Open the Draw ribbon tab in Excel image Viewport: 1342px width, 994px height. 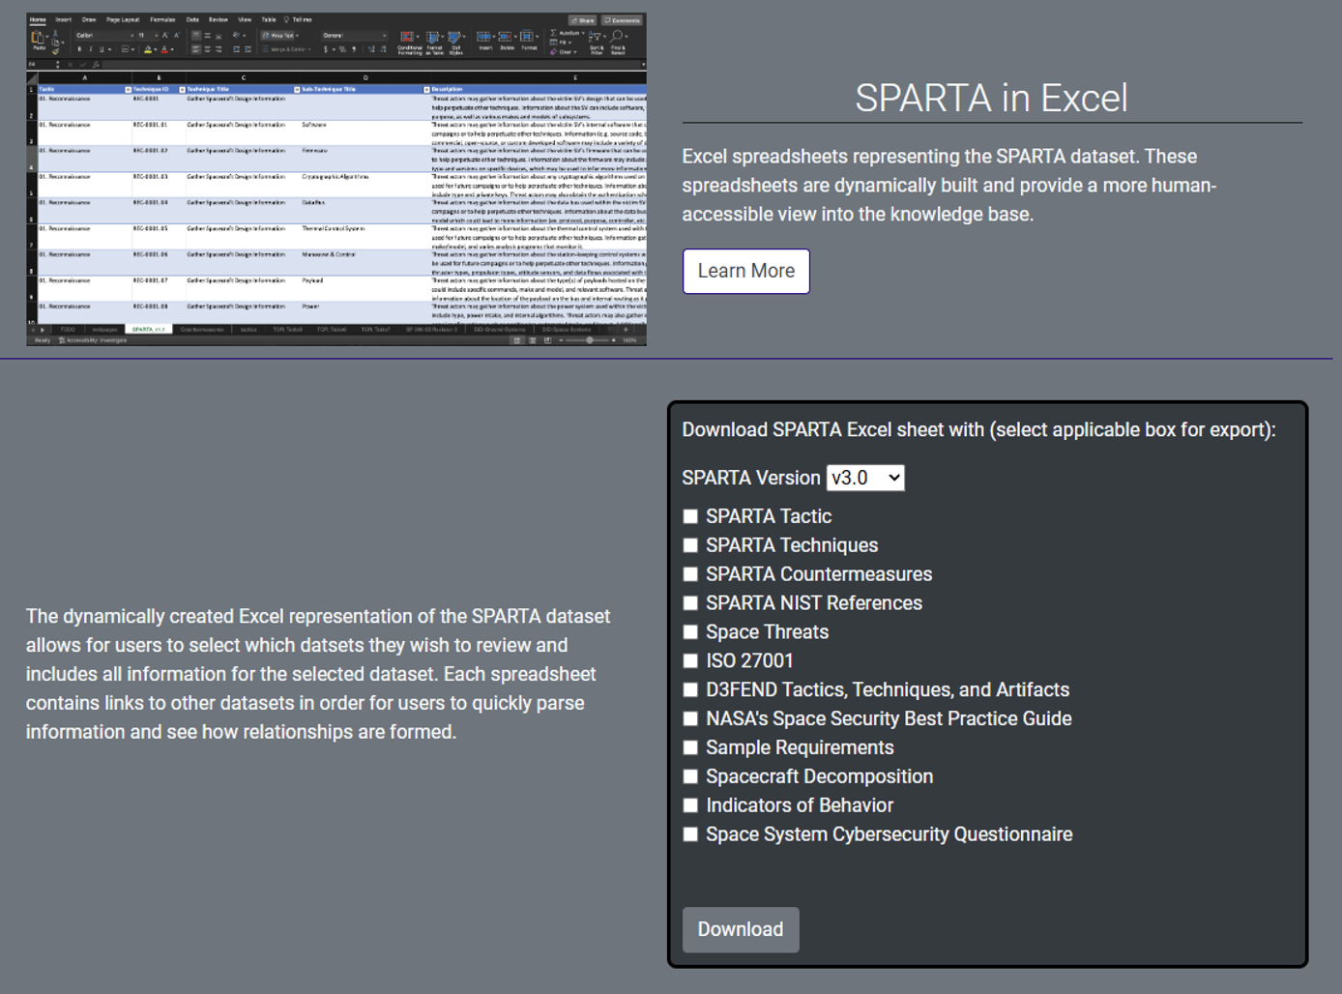pos(89,19)
